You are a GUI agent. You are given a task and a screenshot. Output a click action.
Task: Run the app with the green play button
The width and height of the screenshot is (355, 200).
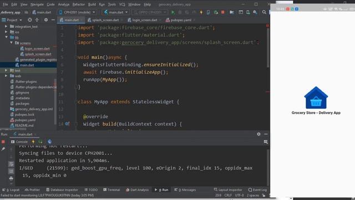[x=173, y=12]
